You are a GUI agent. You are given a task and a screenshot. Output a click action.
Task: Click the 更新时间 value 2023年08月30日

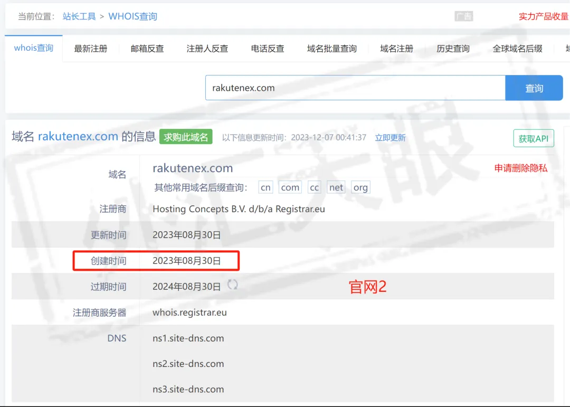pyautogui.click(x=186, y=235)
